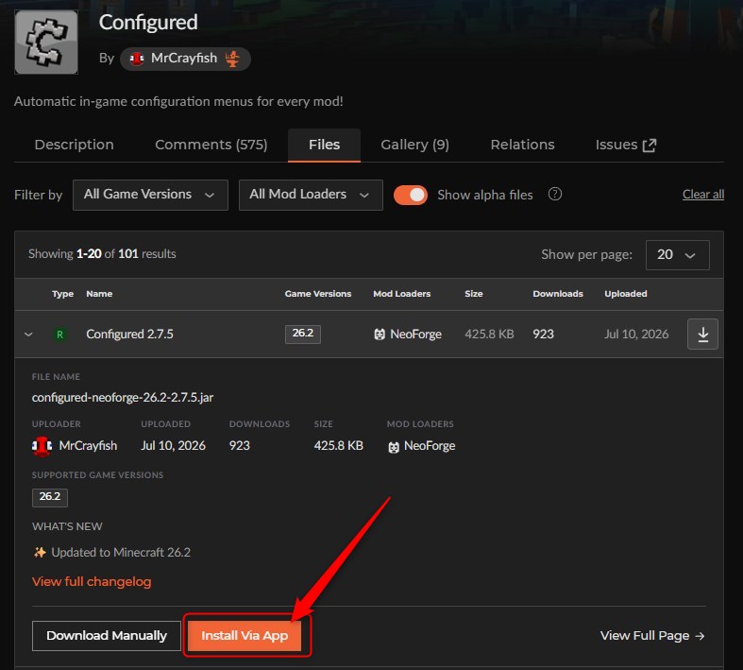Open the View Full Page link
743x670 pixels.
(652, 635)
